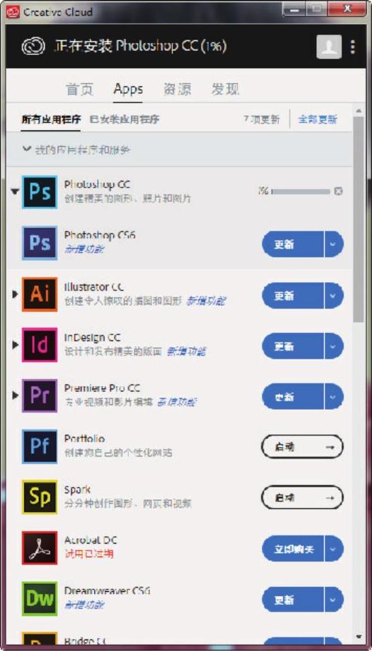372x651 pixels.
Task: Open the user profile avatar
Action: pyautogui.click(x=329, y=46)
